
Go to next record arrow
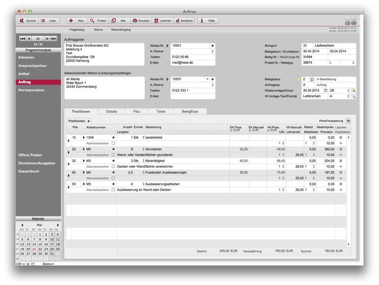pos(48,38)
